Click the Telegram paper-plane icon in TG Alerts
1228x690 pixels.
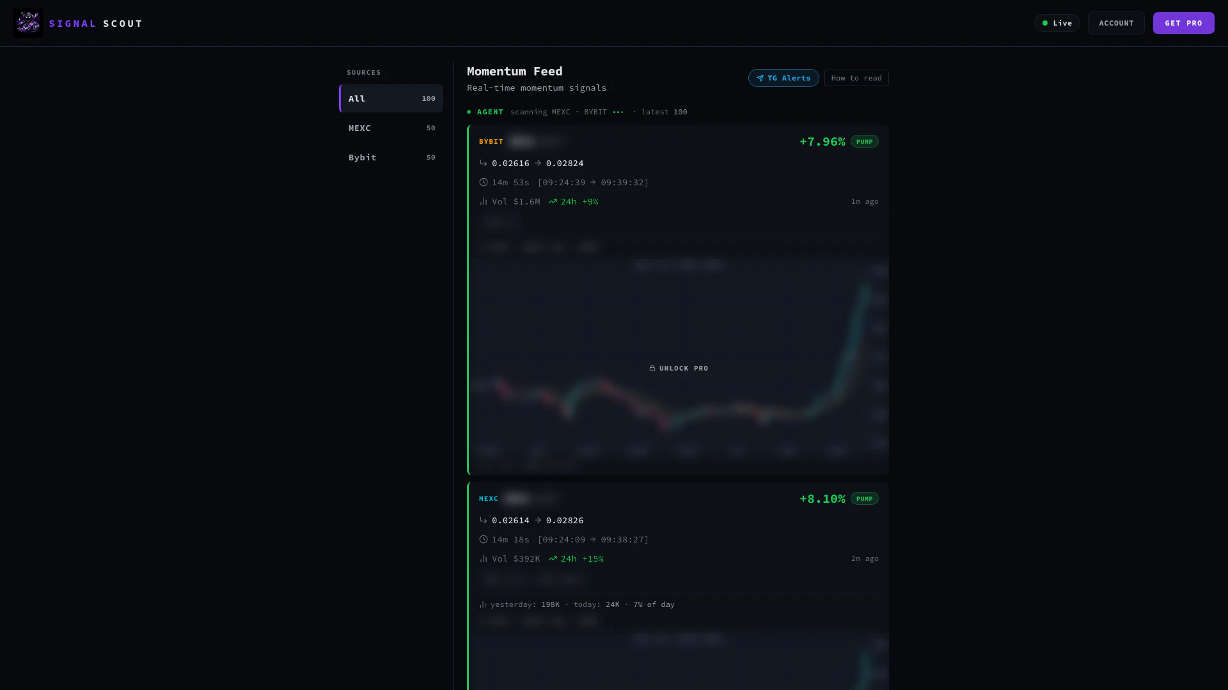tap(760, 78)
